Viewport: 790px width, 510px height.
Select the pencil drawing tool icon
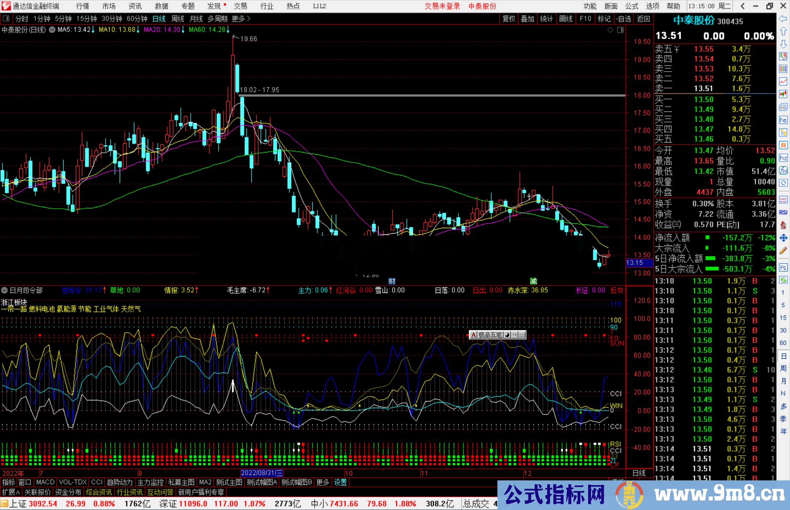click(x=783, y=251)
